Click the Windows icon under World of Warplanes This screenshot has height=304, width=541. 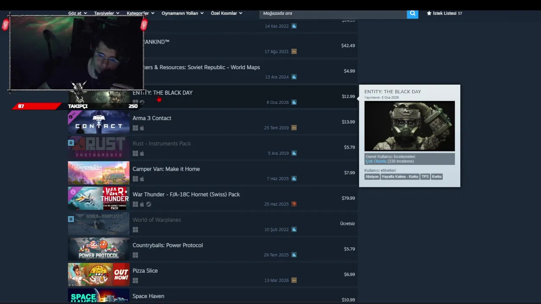(135, 230)
